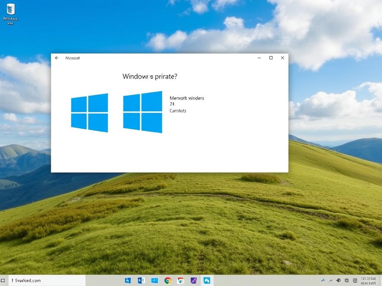Image resolution: width=382 pixels, height=286 pixels.
Task: Select the Windows logo beside the 'Menrott winders' text
Action: pyautogui.click(x=143, y=112)
